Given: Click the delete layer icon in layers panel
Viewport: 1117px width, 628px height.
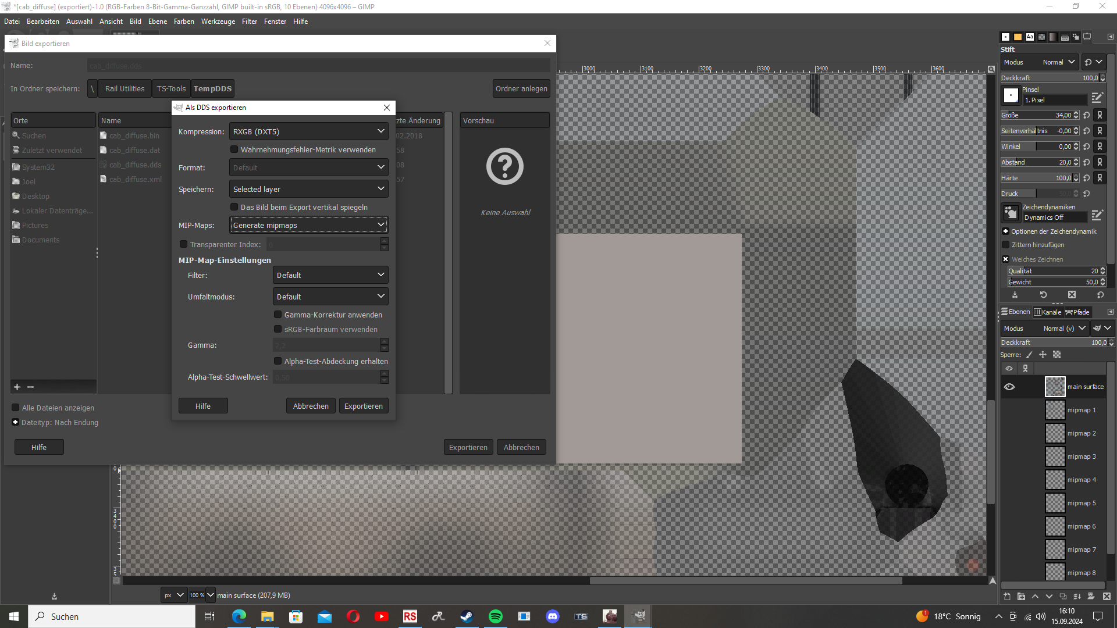Looking at the screenshot, I should [1107, 597].
